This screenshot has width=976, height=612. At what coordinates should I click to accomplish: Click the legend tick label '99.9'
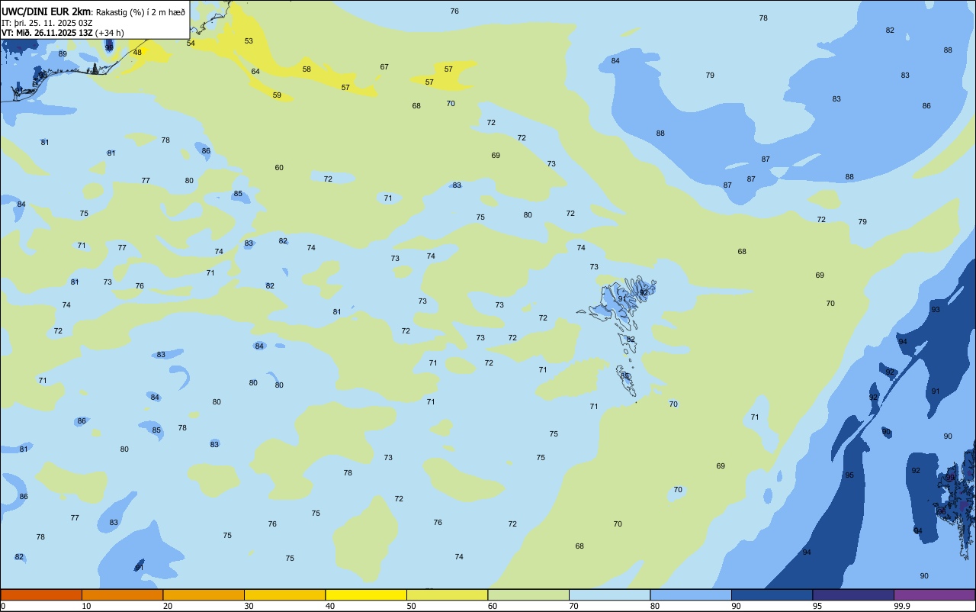[x=902, y=606]
